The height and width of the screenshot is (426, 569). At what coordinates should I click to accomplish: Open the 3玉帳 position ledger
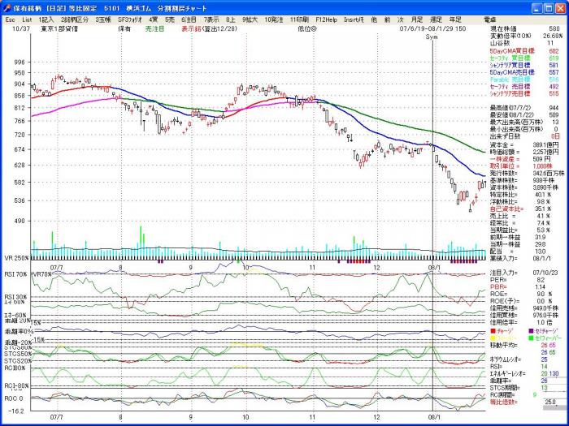pyautogui.click(x=102, y=18)
